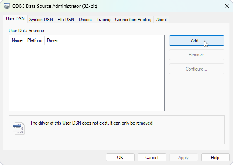The height and width of the screenshot is (165, 233).
Task: Close the ODBC Data Source Administrator window
Action: pos(227,6)
